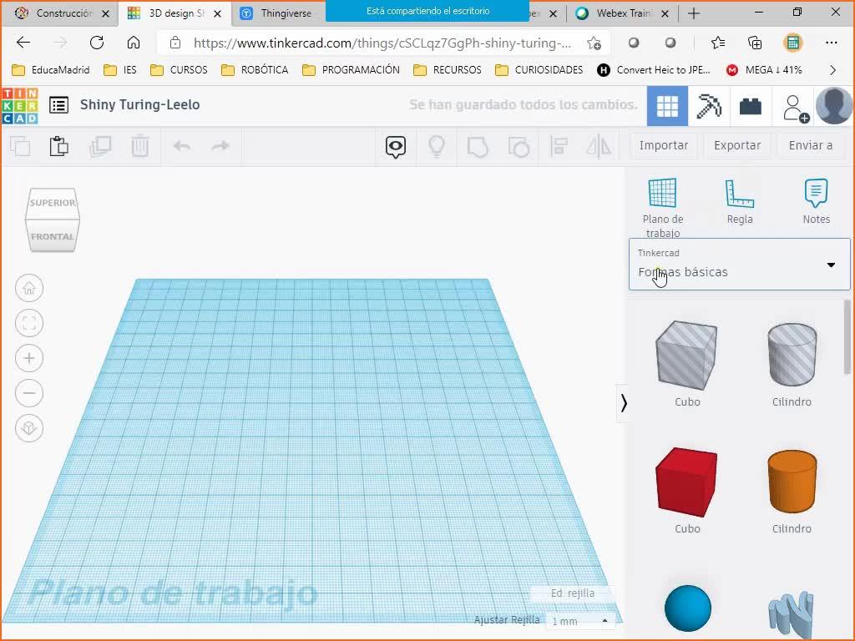The image size is (855, 641).
Task: Open a new browser tab
Action: 694,13
